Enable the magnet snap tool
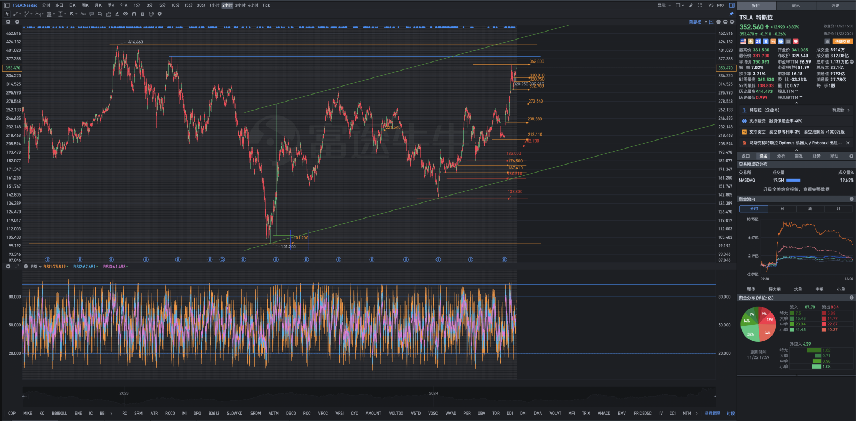 pyautogui.click(x=134, y=14)
